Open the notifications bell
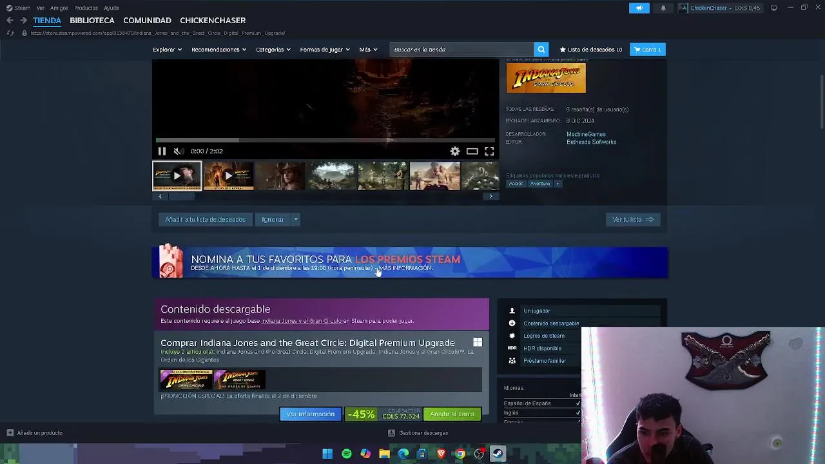This screenshot has height=464, width=825. [x=663, y=8]
